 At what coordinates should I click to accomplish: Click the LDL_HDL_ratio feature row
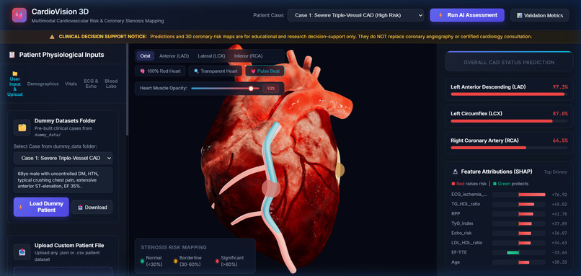509,243
